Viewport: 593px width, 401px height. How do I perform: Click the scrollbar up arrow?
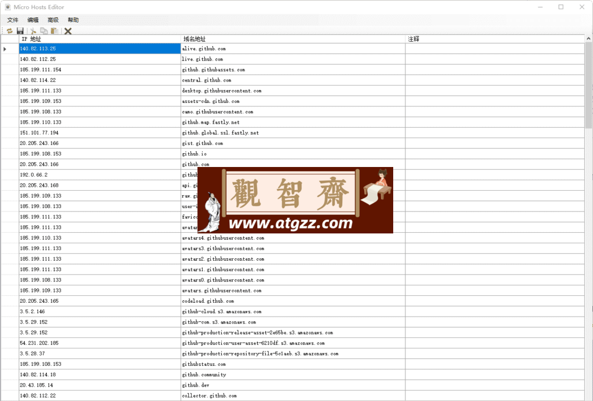click(589, 39)
